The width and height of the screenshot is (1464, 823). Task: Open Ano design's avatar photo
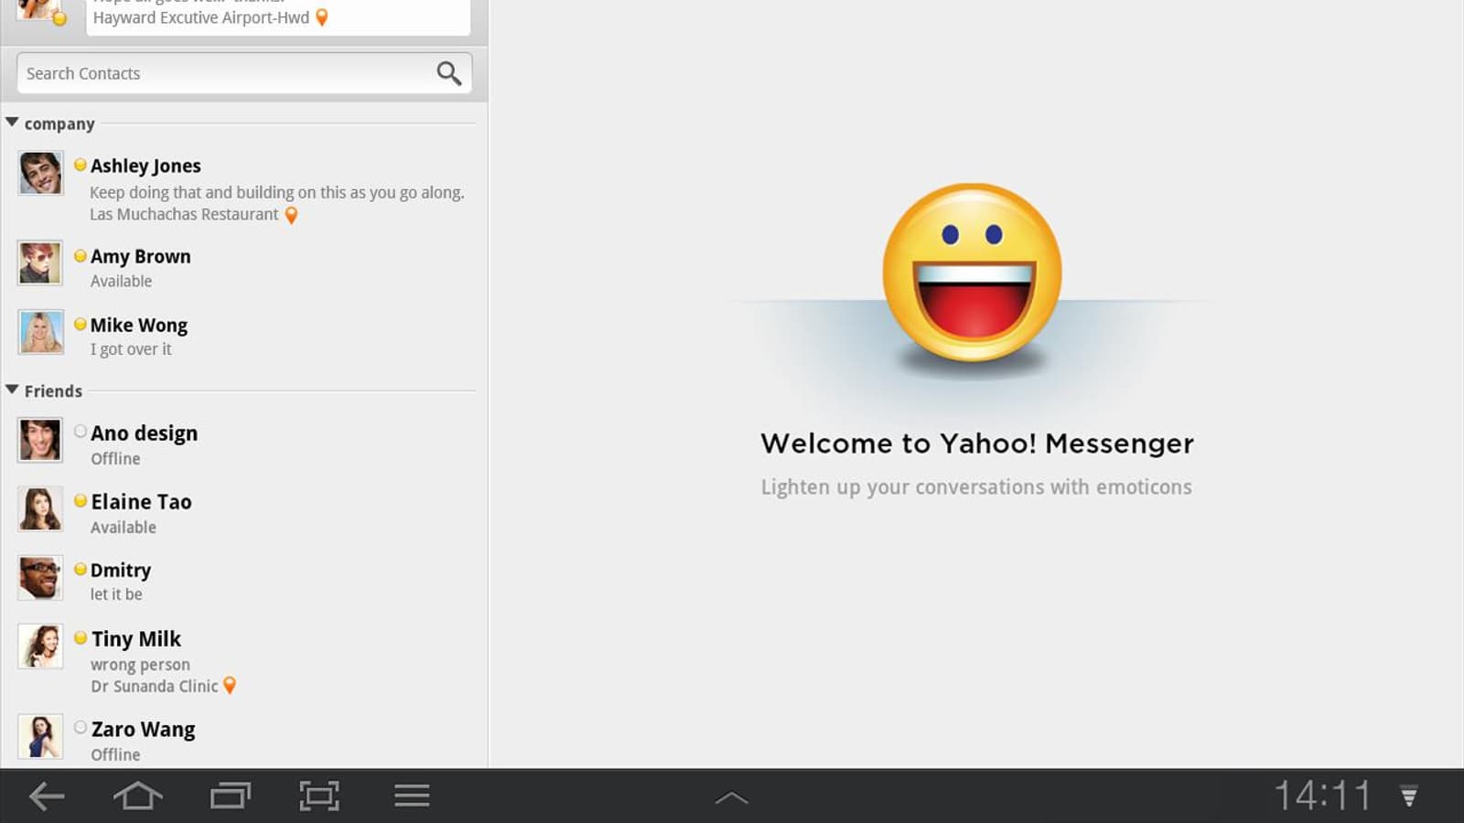pyautogui.click(x=40, y=440)
